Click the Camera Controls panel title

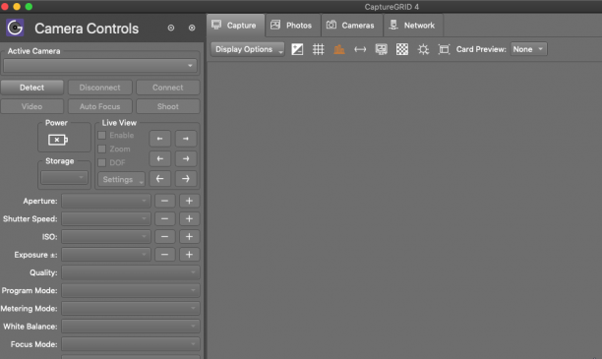pyautogui.click(x=87, y=29)
